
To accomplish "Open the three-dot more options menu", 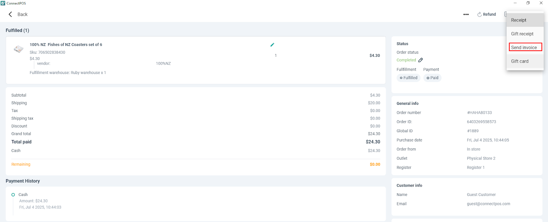I will point(466,14).
